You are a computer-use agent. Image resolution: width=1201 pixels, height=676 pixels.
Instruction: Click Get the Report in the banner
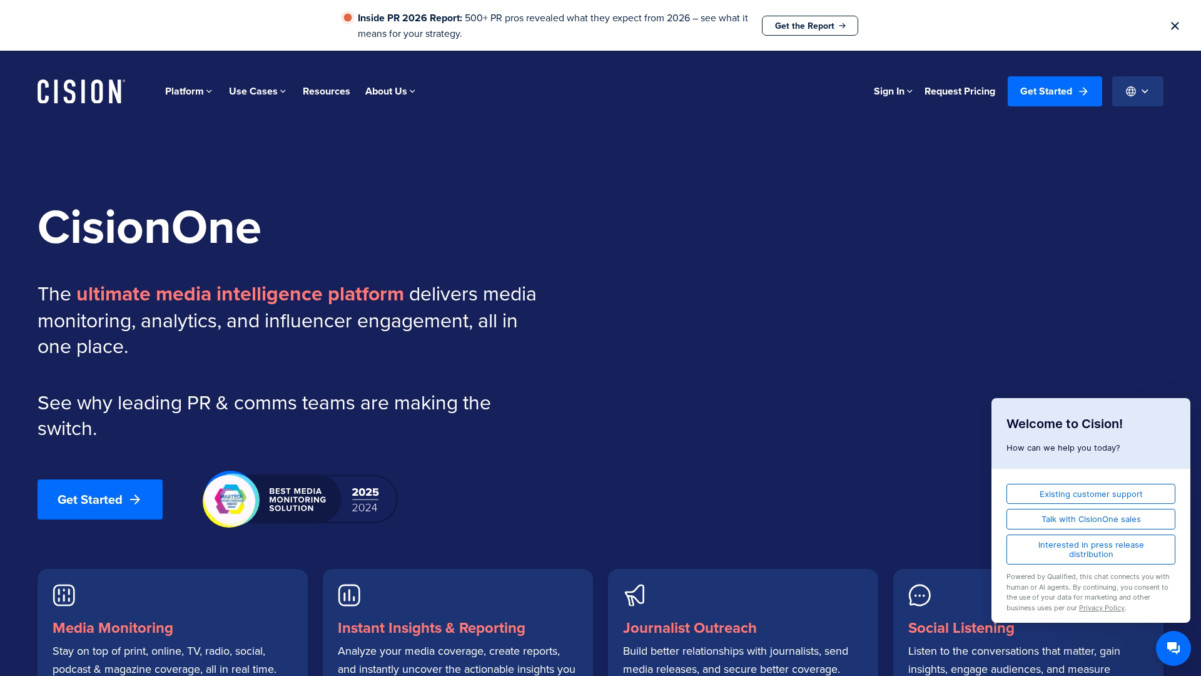pos(809,26)
